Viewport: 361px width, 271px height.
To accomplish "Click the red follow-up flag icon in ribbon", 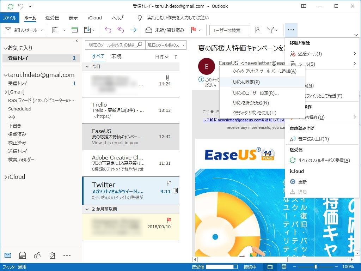I will (194, 30).
